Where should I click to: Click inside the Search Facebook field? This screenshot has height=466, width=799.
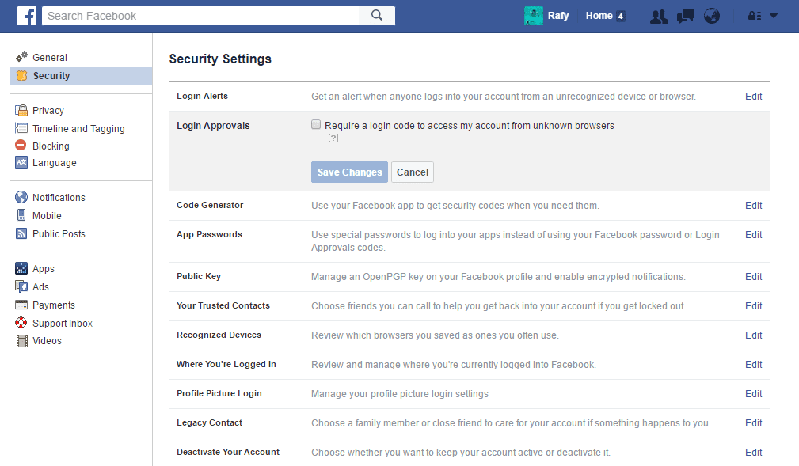point(198,15)
